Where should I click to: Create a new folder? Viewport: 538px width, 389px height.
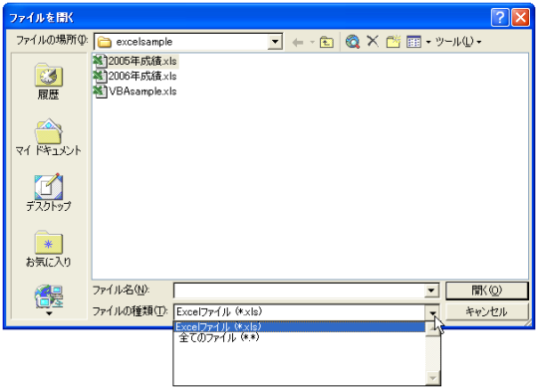click(x=394, y=42)
